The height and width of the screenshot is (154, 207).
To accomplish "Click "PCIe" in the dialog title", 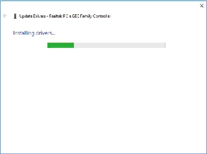I will pyautogui.click(x=67, y=16).
